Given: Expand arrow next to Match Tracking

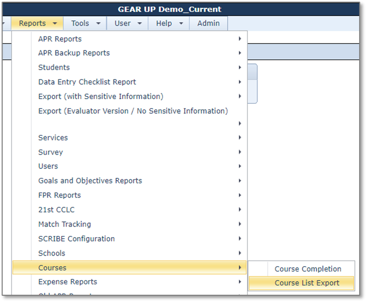Looking at the screenshot, I should 240,224.
